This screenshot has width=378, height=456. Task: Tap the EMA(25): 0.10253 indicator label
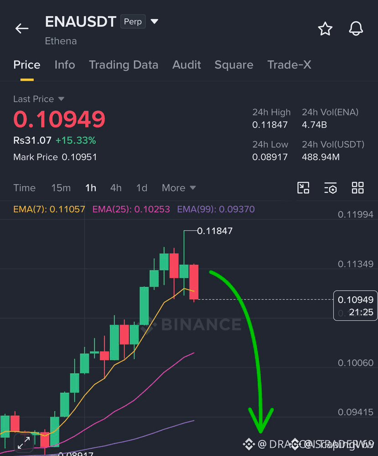point(131,209)
